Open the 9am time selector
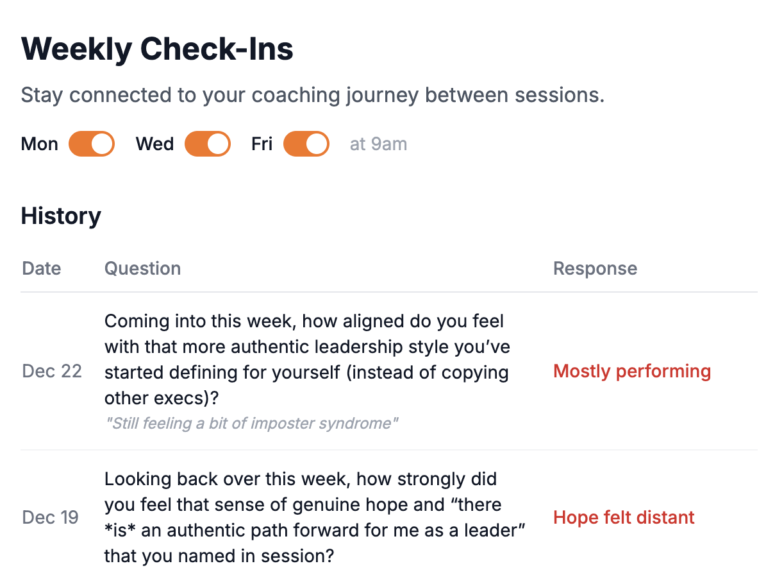This screenshot has width=775, height=584. [x=378, y=144]
